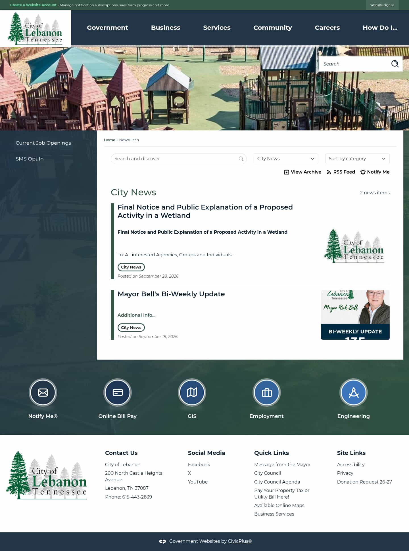Open the Facebook social media link
409x551 pixels.
(x=199, y=465)
